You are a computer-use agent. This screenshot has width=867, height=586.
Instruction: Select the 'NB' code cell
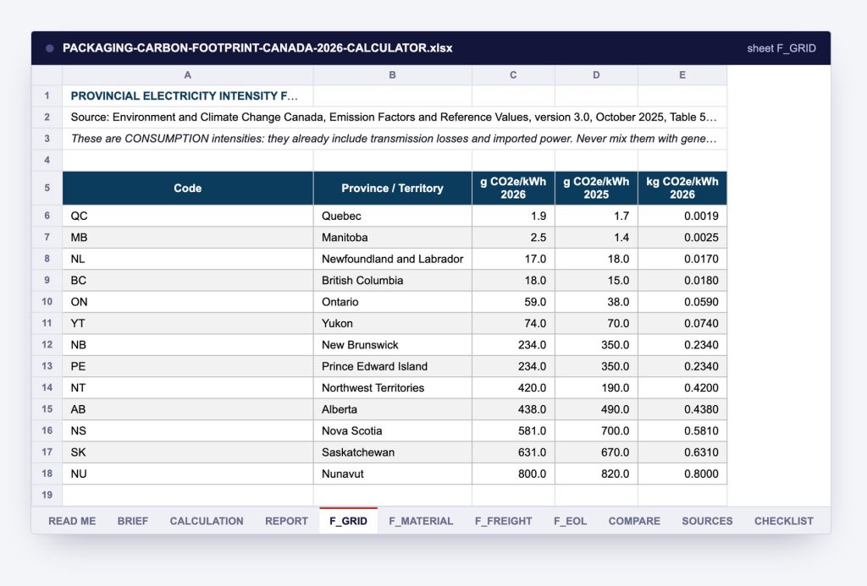(188, 345)
